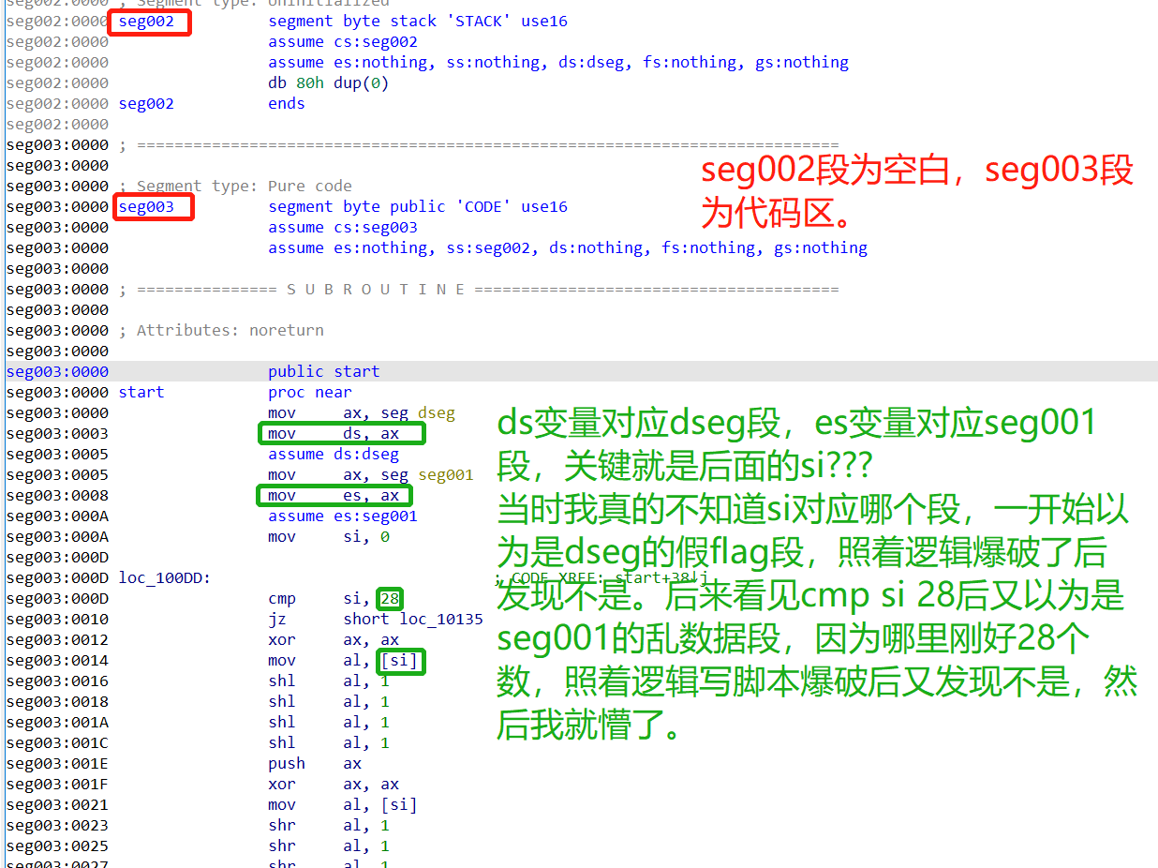Screen dimensions: 1158x868
Task: Select the assume cs:seg003 directive
Action: point(343,227)
